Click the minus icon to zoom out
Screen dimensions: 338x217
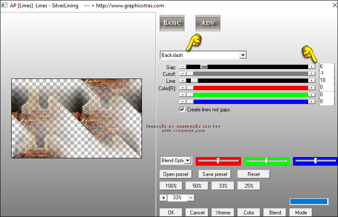click(x=191, y=198)
